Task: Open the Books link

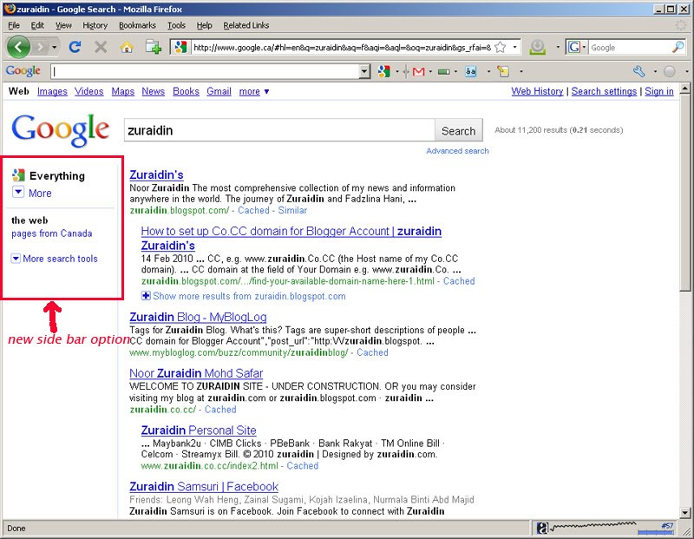Action: point(186,91)
